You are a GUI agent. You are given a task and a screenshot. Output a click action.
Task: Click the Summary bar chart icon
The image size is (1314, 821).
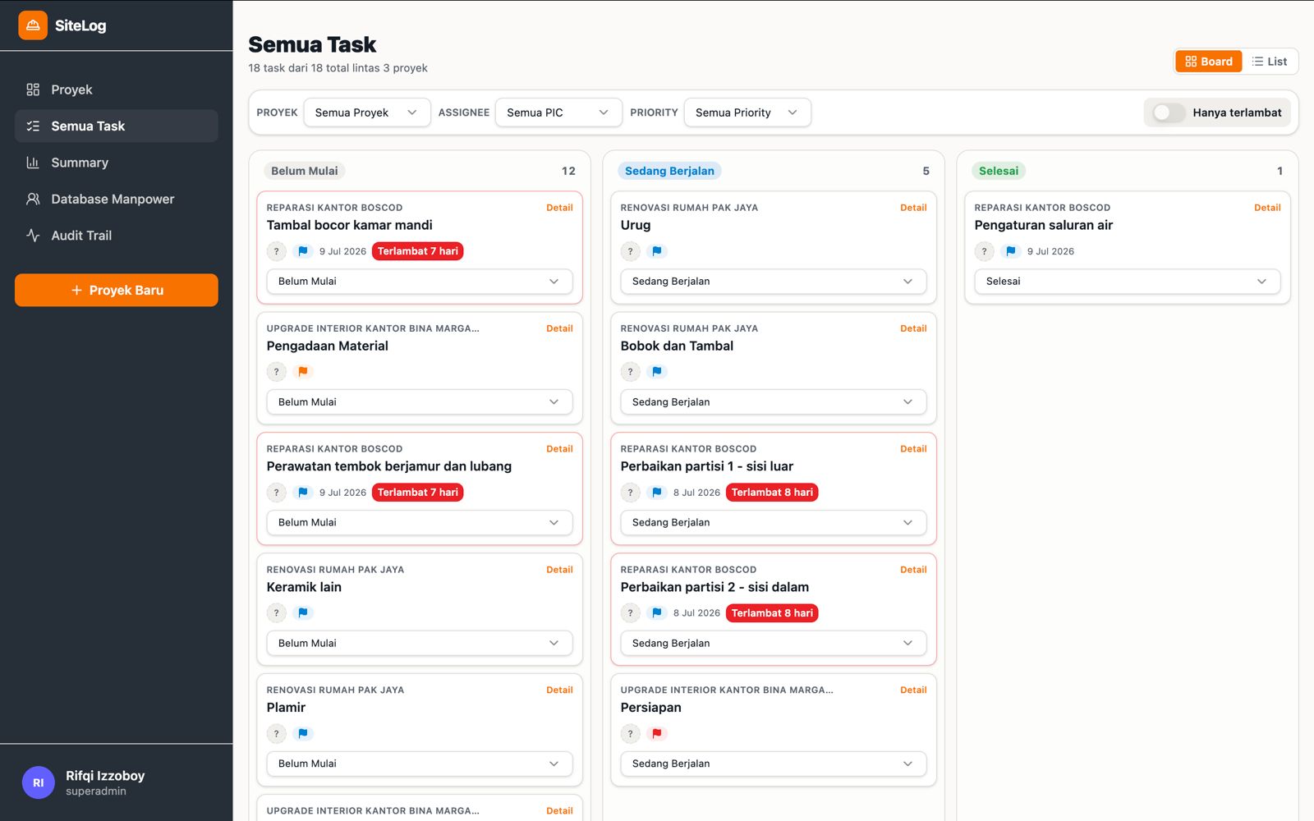[33, 163]
